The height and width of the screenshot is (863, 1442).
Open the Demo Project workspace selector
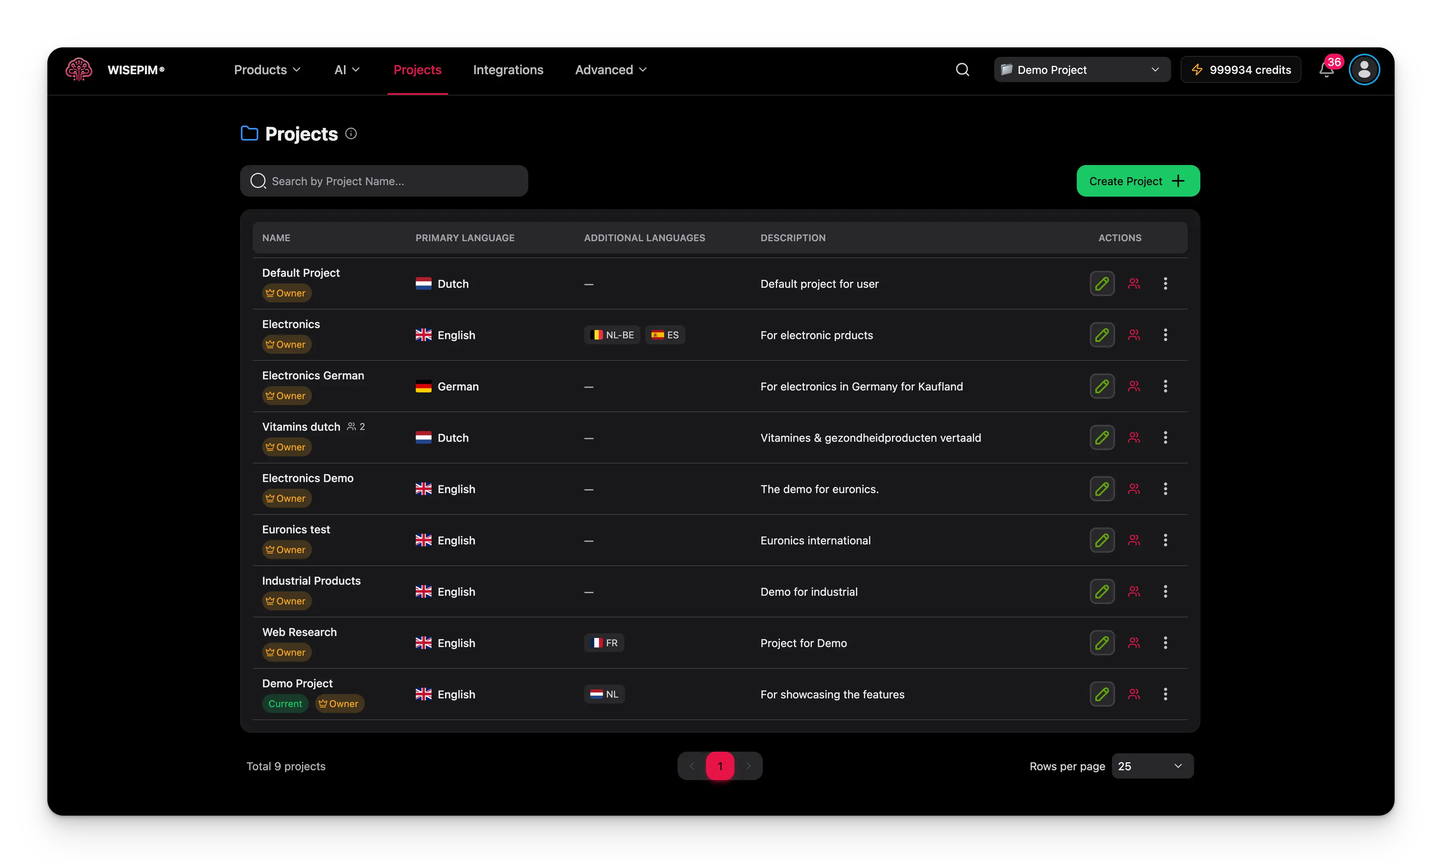[1081, 69]
